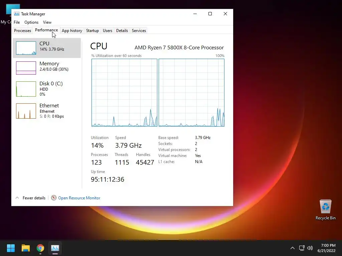Click the Task Manager title bar icon
Image resolution: width=342 pixels, height=256 pixels.
pos(17,14)
